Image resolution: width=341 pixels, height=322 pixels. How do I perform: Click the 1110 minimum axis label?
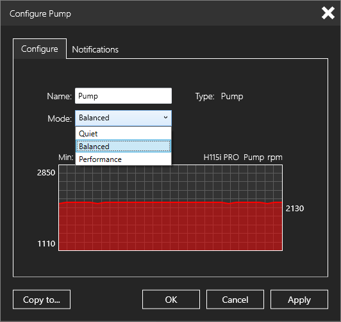(x=46, y=244)
